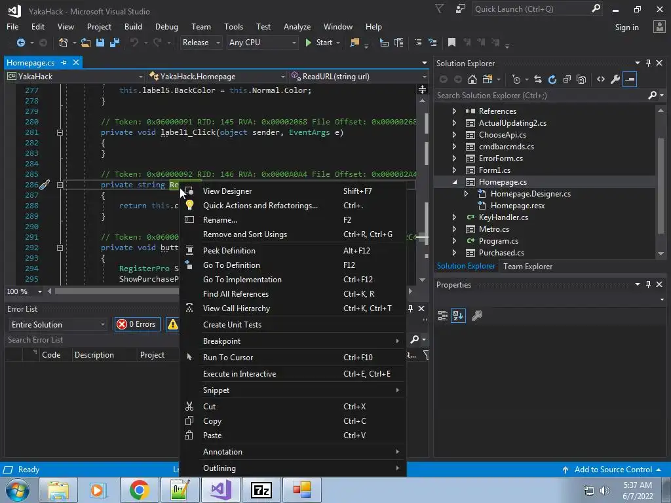Screen dimensions: 671x503
Task: Expand the References node
Action: pos(454,111)
